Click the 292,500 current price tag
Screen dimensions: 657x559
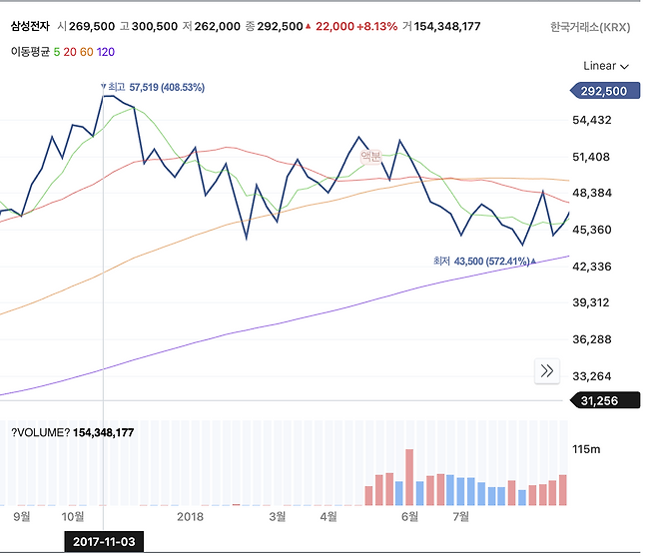[605, 91]
